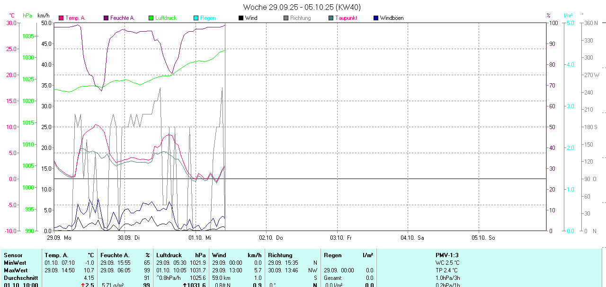The width and height of the screenshot is (606, 287).
Task: Click the MinWert row label
Action: pos(15,263)
